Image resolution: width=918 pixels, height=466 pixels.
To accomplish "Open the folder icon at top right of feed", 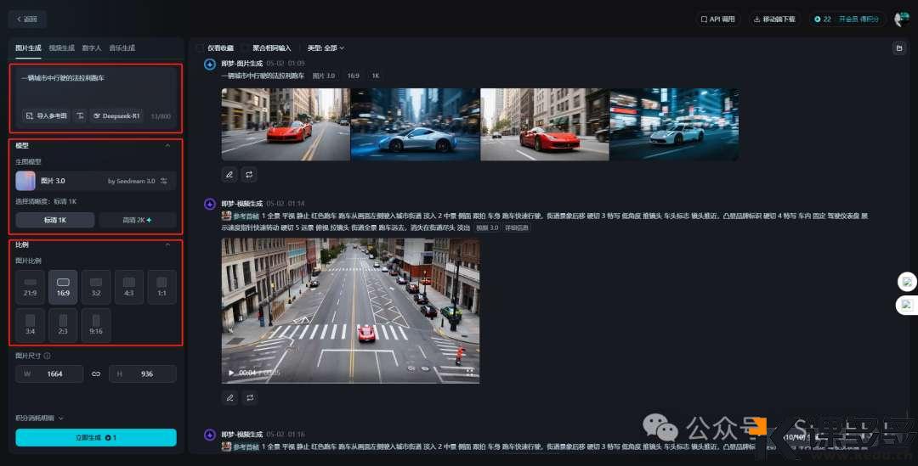I will (898, 48).
